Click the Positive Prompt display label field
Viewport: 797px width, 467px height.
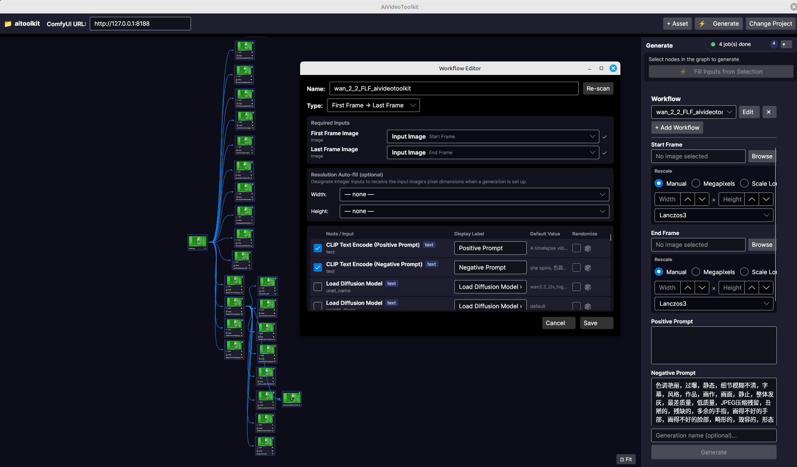point(490,248)
